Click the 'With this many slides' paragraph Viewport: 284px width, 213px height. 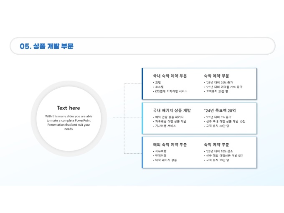(x=68, y=122)
